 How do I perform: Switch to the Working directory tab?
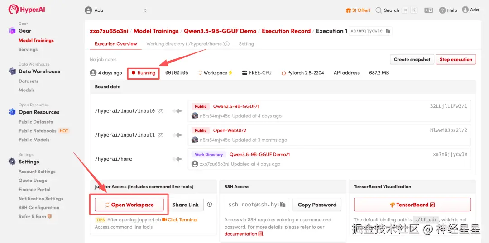(x=185, y=44)
